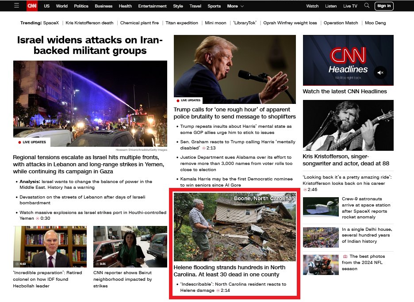Click the Live Updates badge on Israel story
Screen dimensions: 414x302
pyautogui.click(x=32, y=142)
